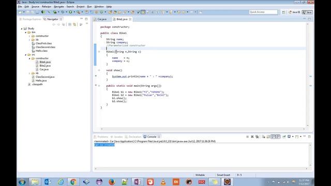Expand the ib folder under src
Viewport: 331px width, 186px height.
(x=29, y=73)
